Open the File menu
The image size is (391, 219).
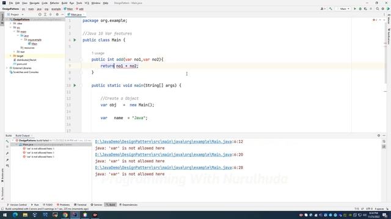click(11, 3)
